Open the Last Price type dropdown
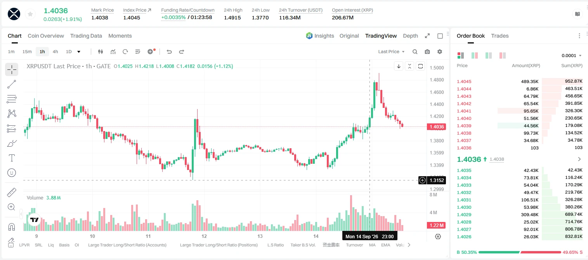Viewport: 588px width, 260px height. tap(391, 52)
